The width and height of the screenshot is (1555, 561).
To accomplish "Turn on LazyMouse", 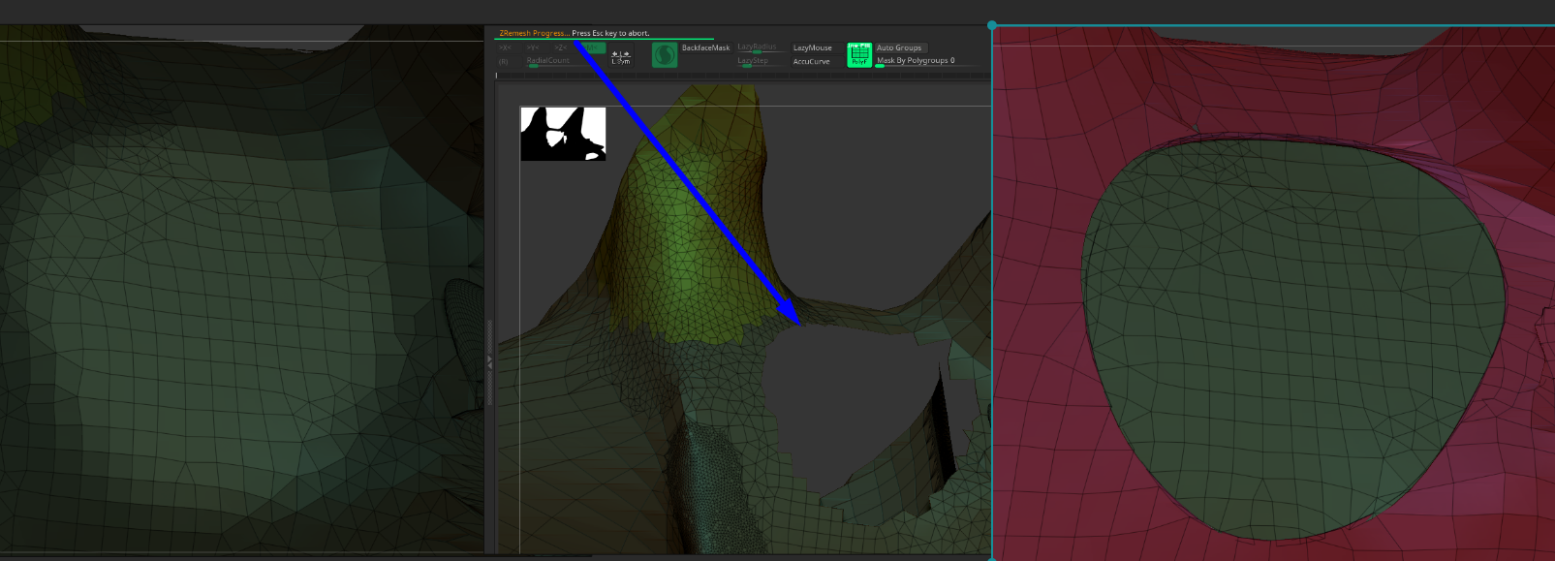I will pos(812,47).
